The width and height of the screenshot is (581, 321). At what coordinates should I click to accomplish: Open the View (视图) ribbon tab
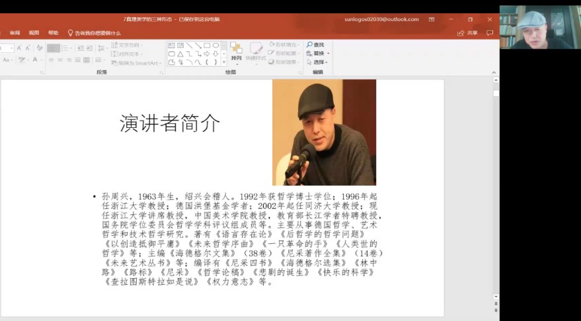pos(34,33)
